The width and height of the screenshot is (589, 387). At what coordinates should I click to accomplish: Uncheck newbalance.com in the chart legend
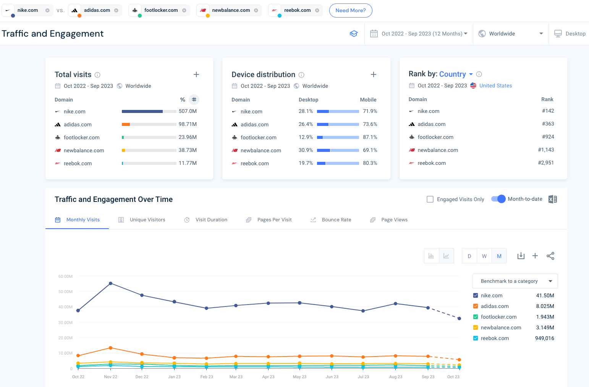click(x=476, y=327)
